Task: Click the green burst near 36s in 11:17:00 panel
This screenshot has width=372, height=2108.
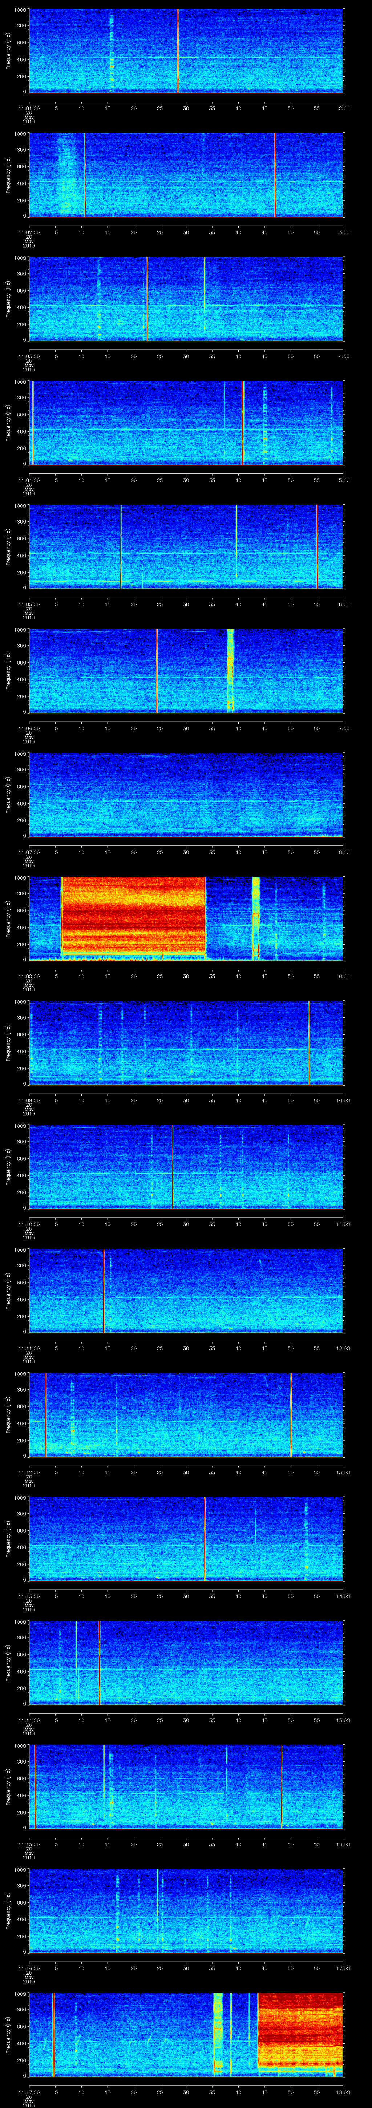Action: pyautogui.click(x=218, y=2034)
